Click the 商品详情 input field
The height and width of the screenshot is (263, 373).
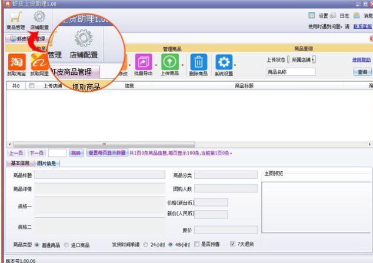click(99, 188)
